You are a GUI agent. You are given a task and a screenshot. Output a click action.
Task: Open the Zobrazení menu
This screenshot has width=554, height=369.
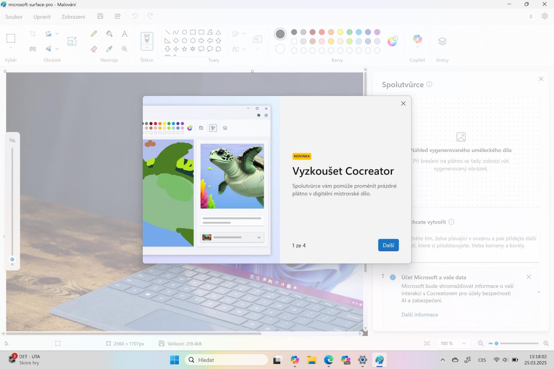coord(73,17)
